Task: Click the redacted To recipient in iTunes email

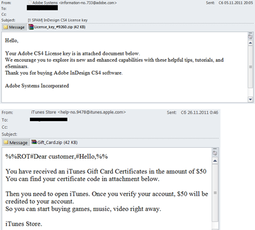Action: [48, 120]
